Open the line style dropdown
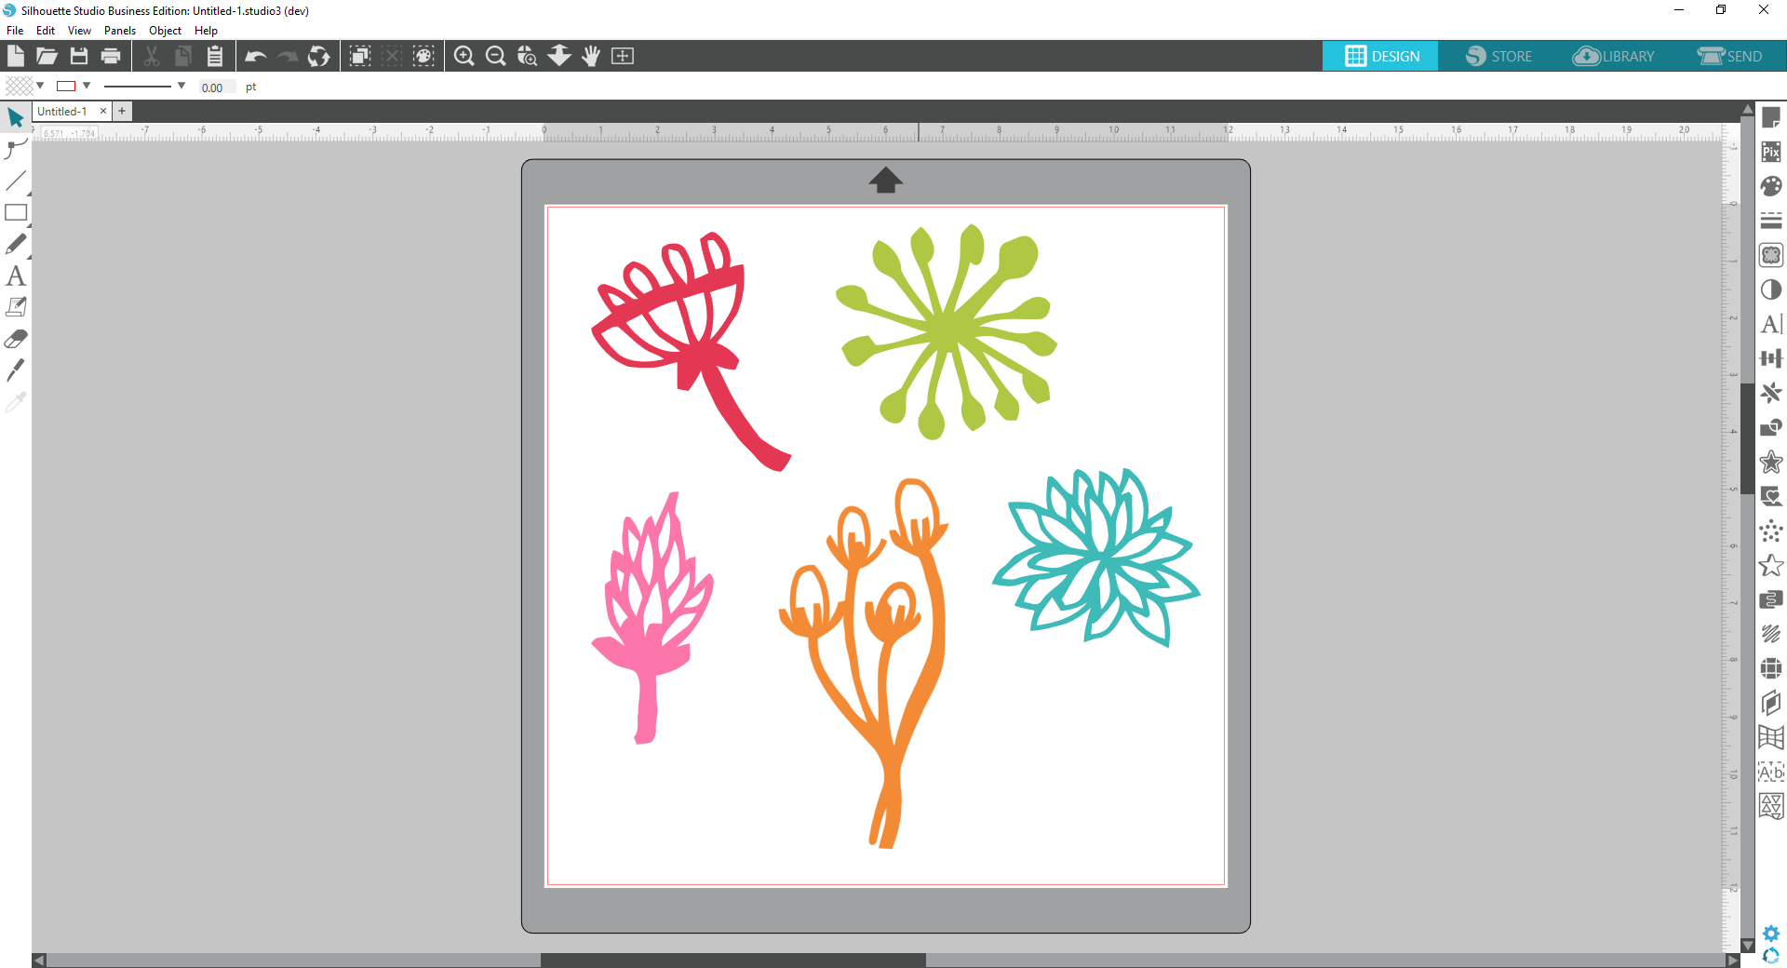Viewport: 1787px width, 968px height. (x=181, y=86)
